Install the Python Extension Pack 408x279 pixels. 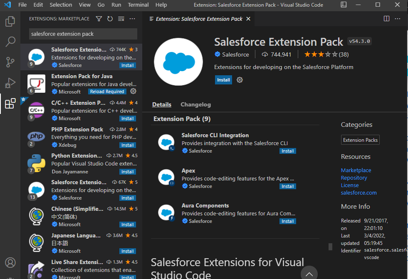[x=128, y=172]
